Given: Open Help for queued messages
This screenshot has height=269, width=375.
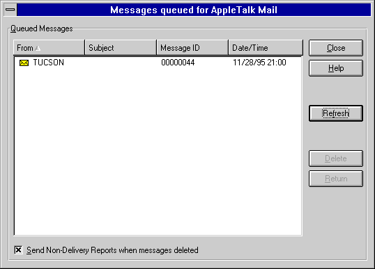Looking at the screenshot, I should [x=336, y=68].
